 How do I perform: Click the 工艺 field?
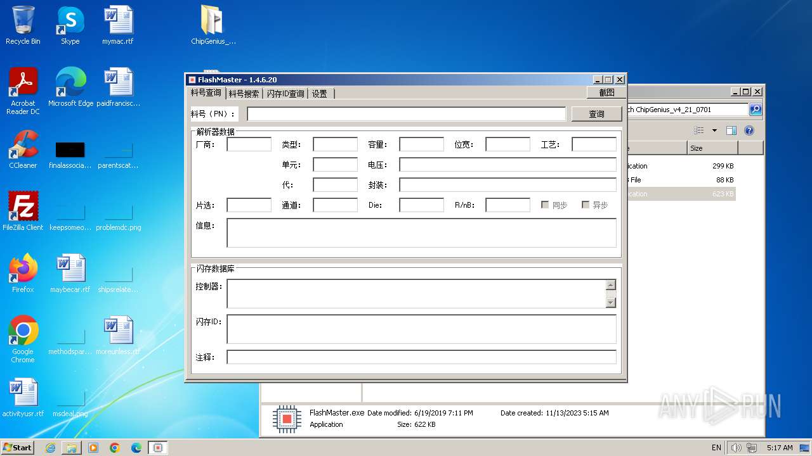594,144
